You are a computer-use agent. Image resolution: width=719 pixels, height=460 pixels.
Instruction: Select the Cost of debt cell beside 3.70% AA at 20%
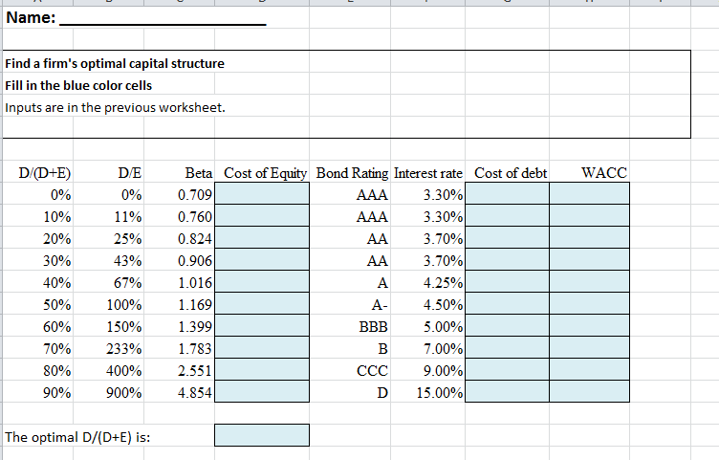(x=507, y=237)
